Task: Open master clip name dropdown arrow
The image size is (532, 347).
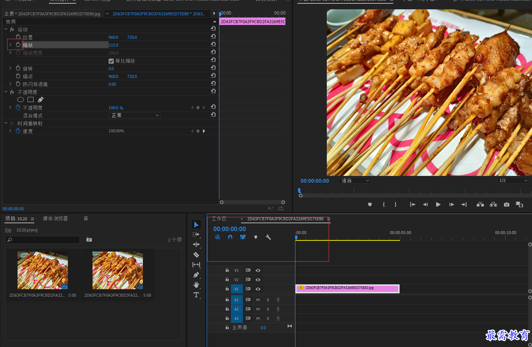Action: coord(107,14)
